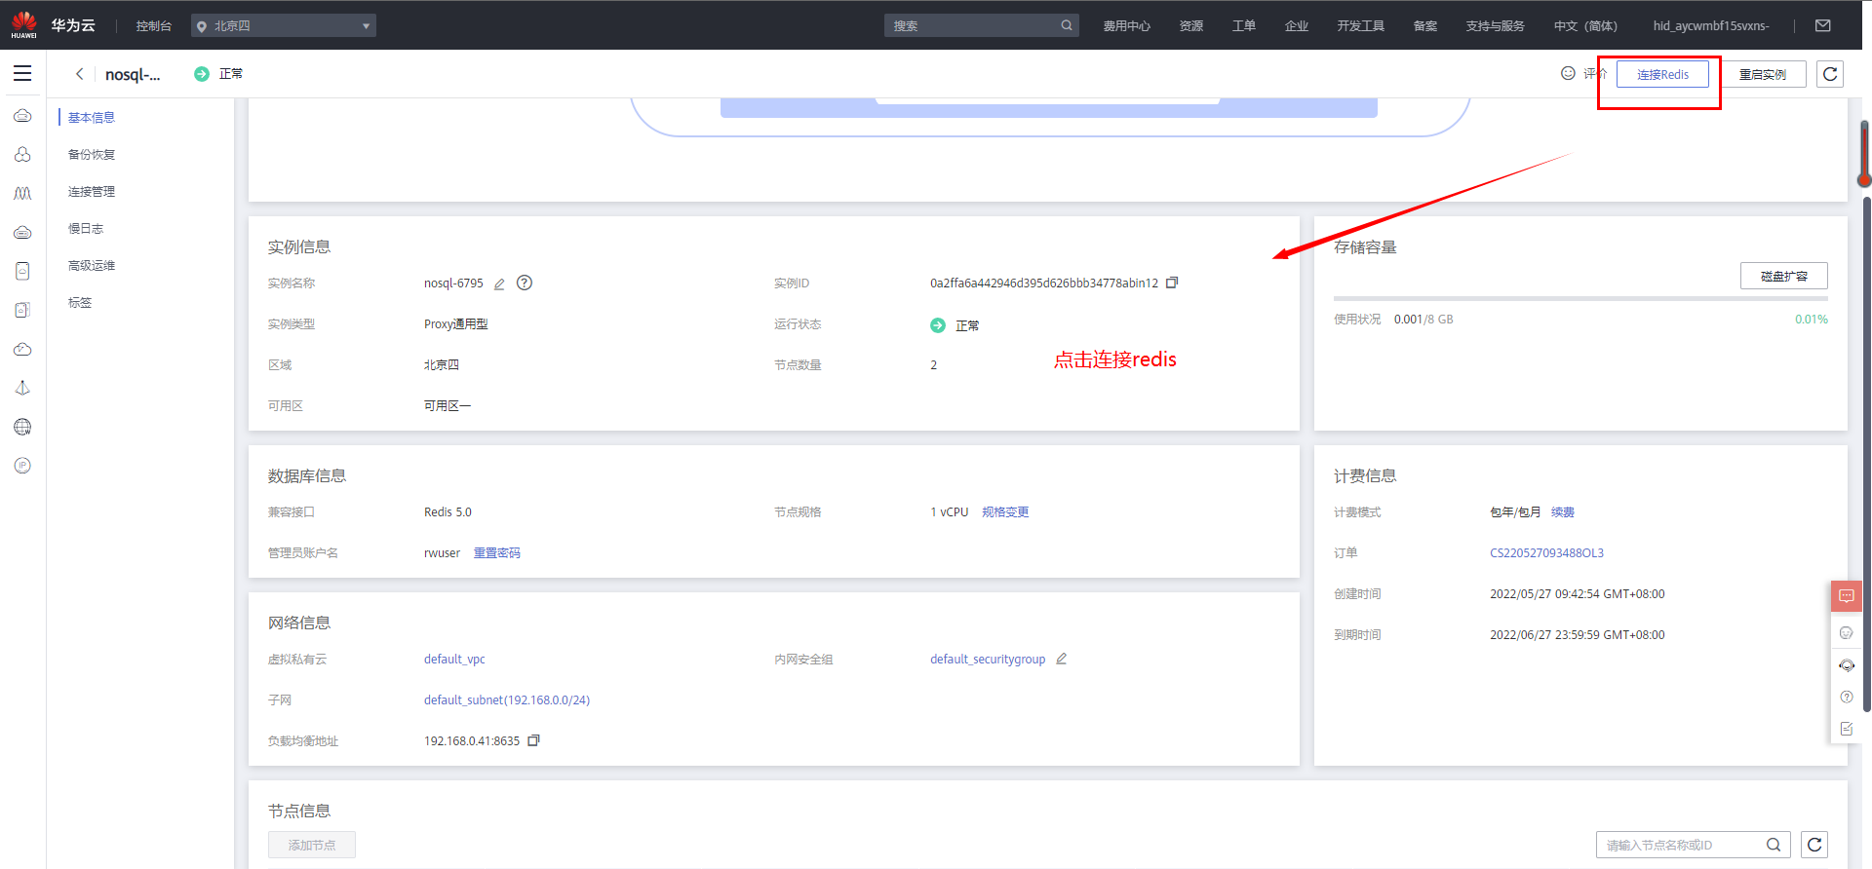Image resolution: width=1872 pixels, height=869 pixels.
Task: Open the default_vpc link
Action: click(454, 659)
